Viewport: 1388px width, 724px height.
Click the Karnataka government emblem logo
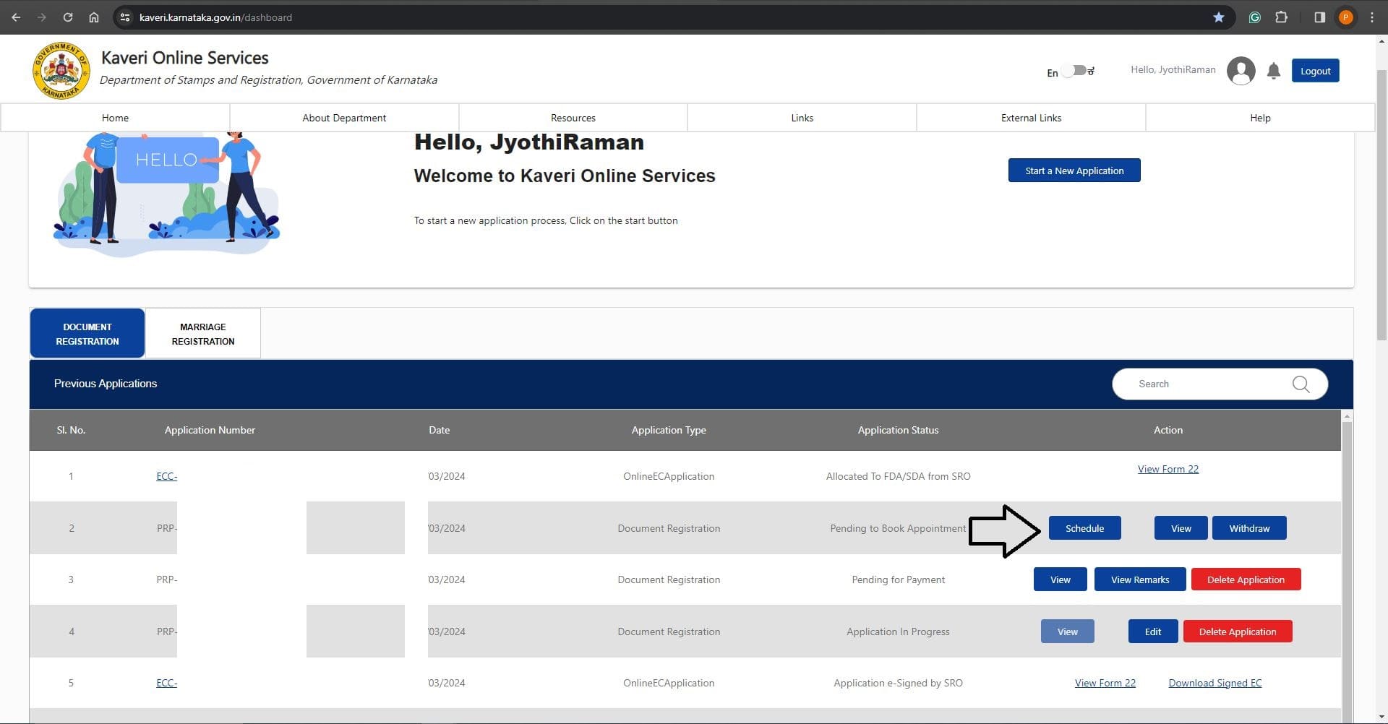click(x=61, y=71)
